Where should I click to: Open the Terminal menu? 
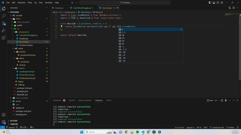click(x=49, y=3)
